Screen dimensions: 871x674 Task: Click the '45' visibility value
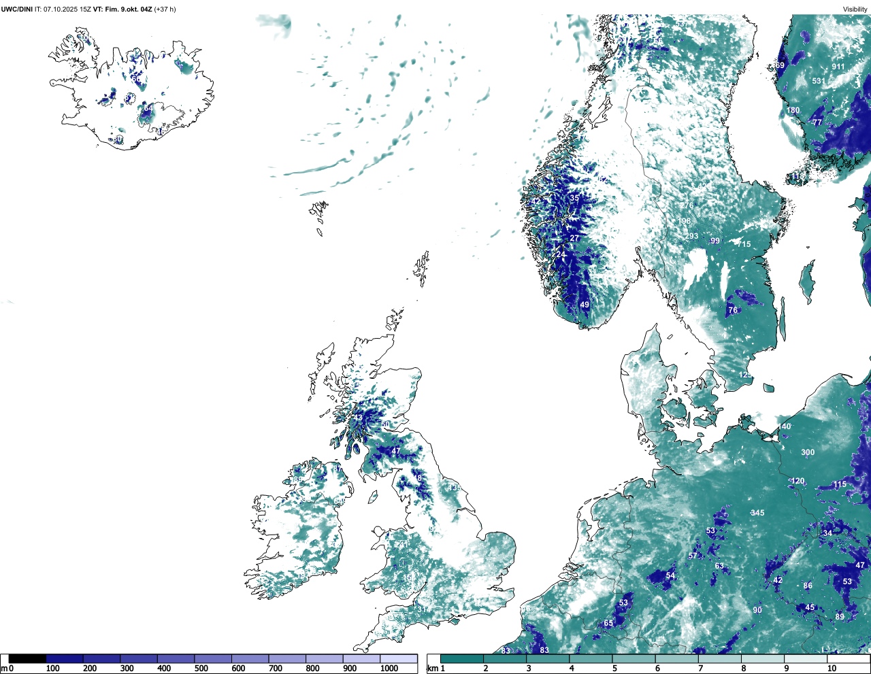pos(810,607)
